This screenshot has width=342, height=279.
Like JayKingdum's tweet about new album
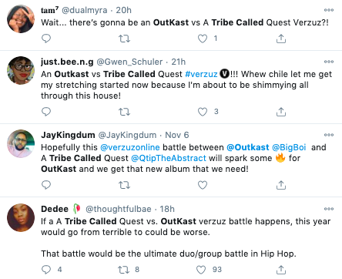(203, 185)
